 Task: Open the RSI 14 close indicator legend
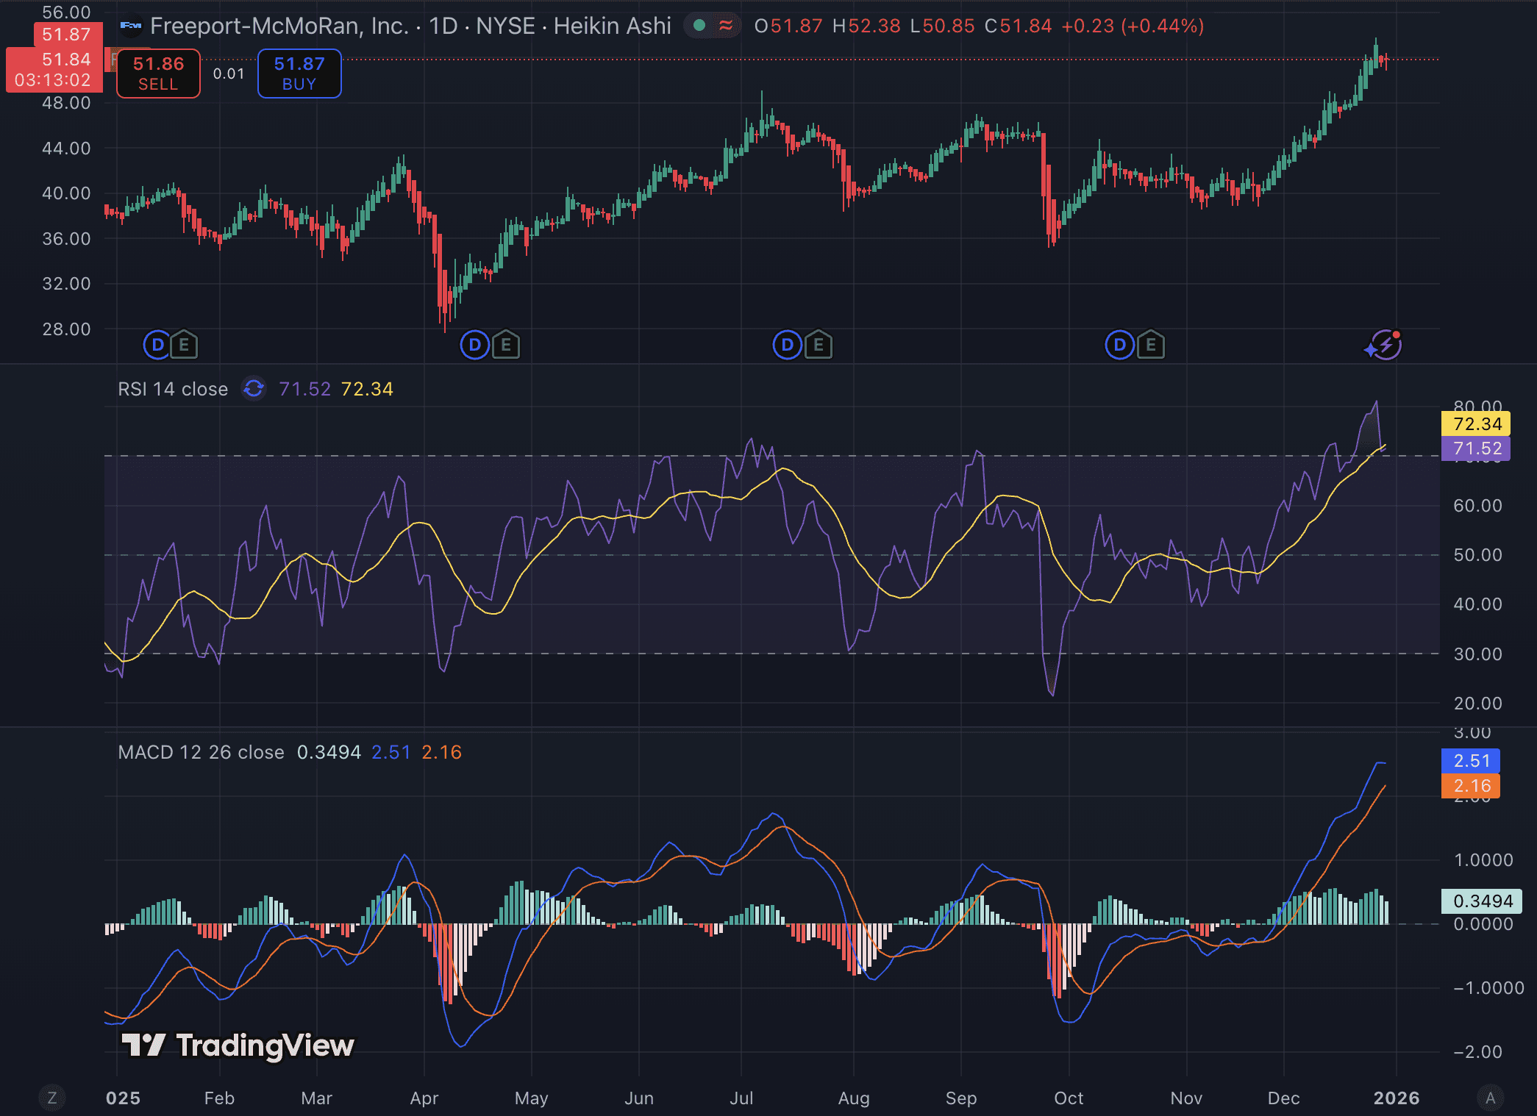pos(173,389)
